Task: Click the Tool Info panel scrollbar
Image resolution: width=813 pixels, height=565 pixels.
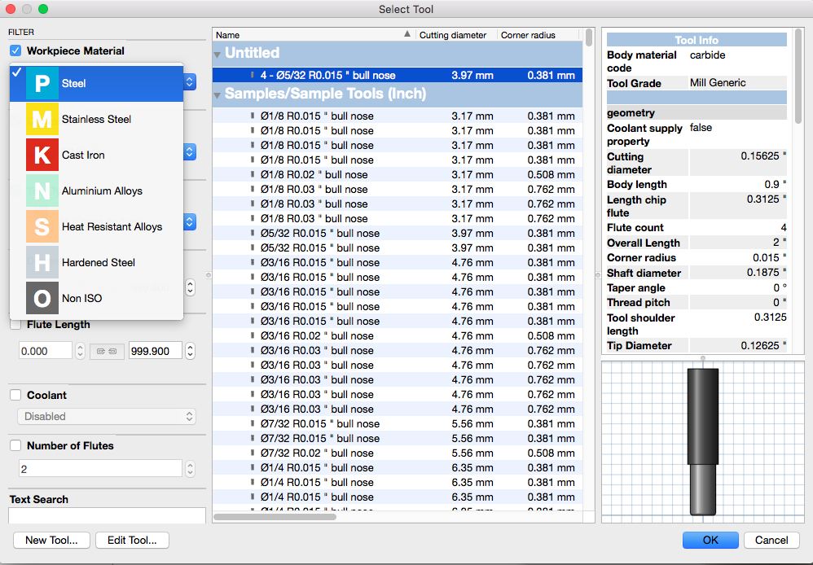Action: [798, 77]
